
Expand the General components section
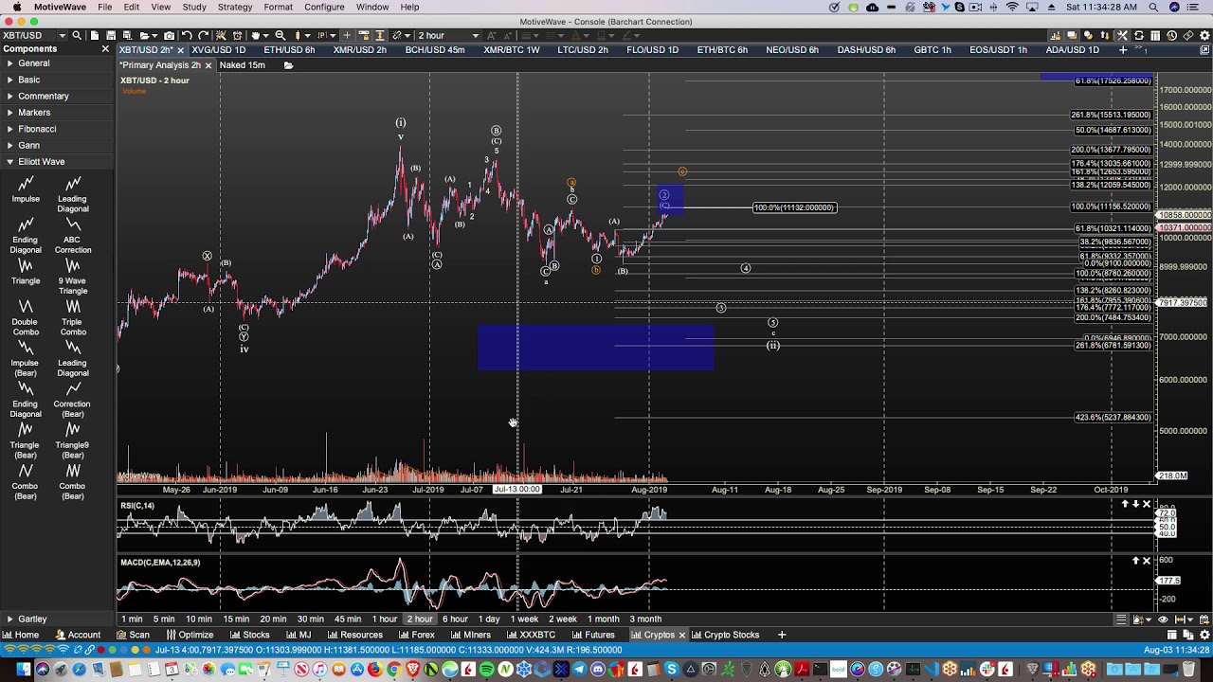pos(57,63)
